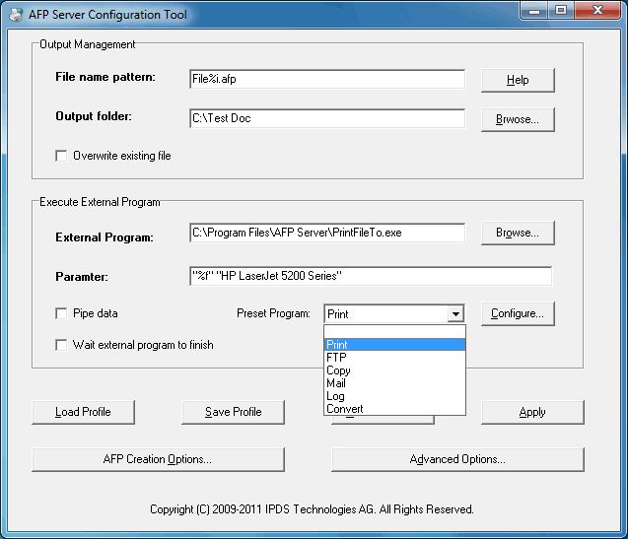This screenshot has height=539, width=628.
Task: Click the File name pattern field
Action: [327, 79]
